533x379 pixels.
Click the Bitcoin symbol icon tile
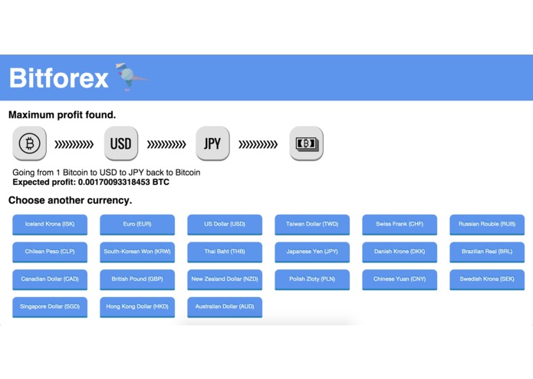click(30, 143)
